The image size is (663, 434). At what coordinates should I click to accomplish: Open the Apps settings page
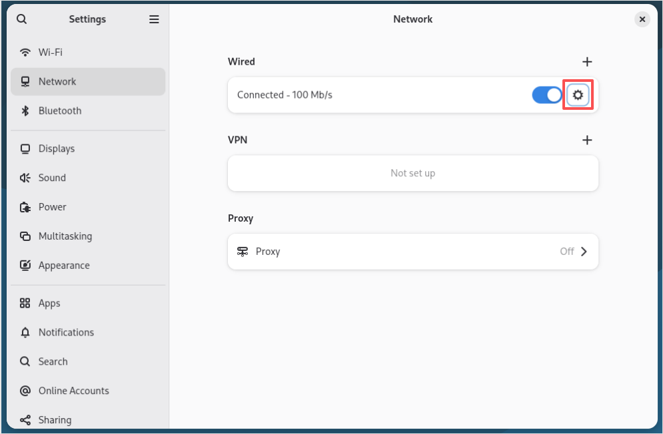[49, 304]
